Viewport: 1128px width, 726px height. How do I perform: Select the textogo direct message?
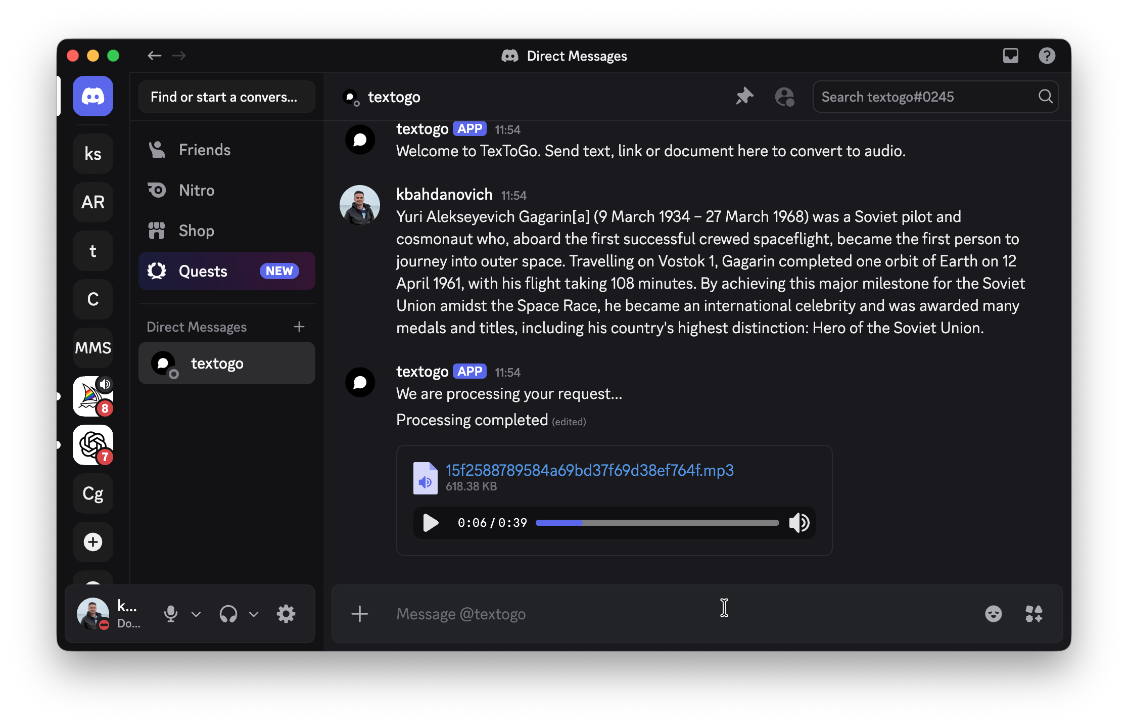pos(227,363)
